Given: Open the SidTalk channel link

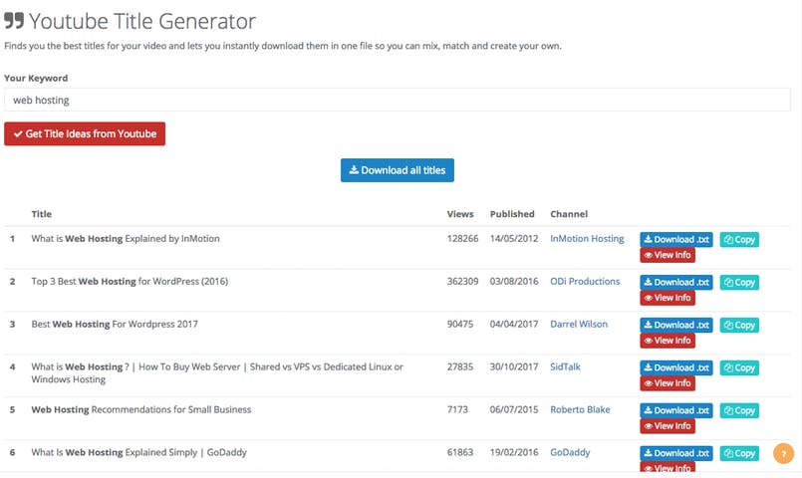Looking at the screenshot, I should tap(566, 367).
